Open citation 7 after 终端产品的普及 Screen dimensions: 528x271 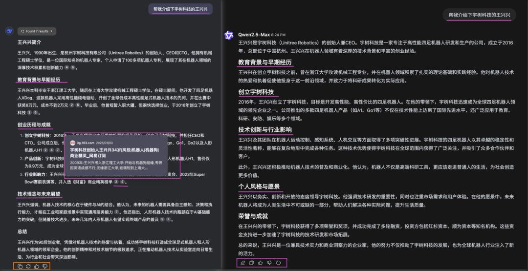(x=168, y=220)
